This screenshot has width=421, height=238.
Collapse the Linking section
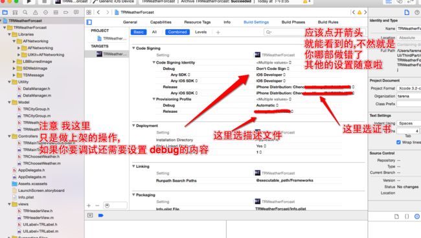(x=133, y=167)
